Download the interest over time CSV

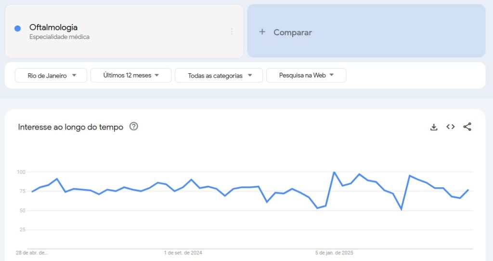434,127
